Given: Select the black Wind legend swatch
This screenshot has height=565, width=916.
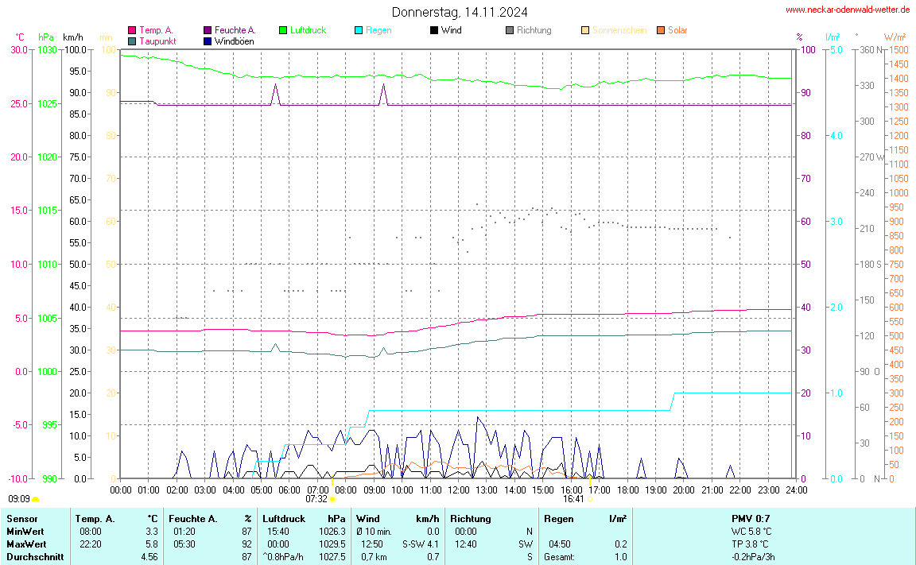Looking at the screenshot, I should tap(434, 30).
